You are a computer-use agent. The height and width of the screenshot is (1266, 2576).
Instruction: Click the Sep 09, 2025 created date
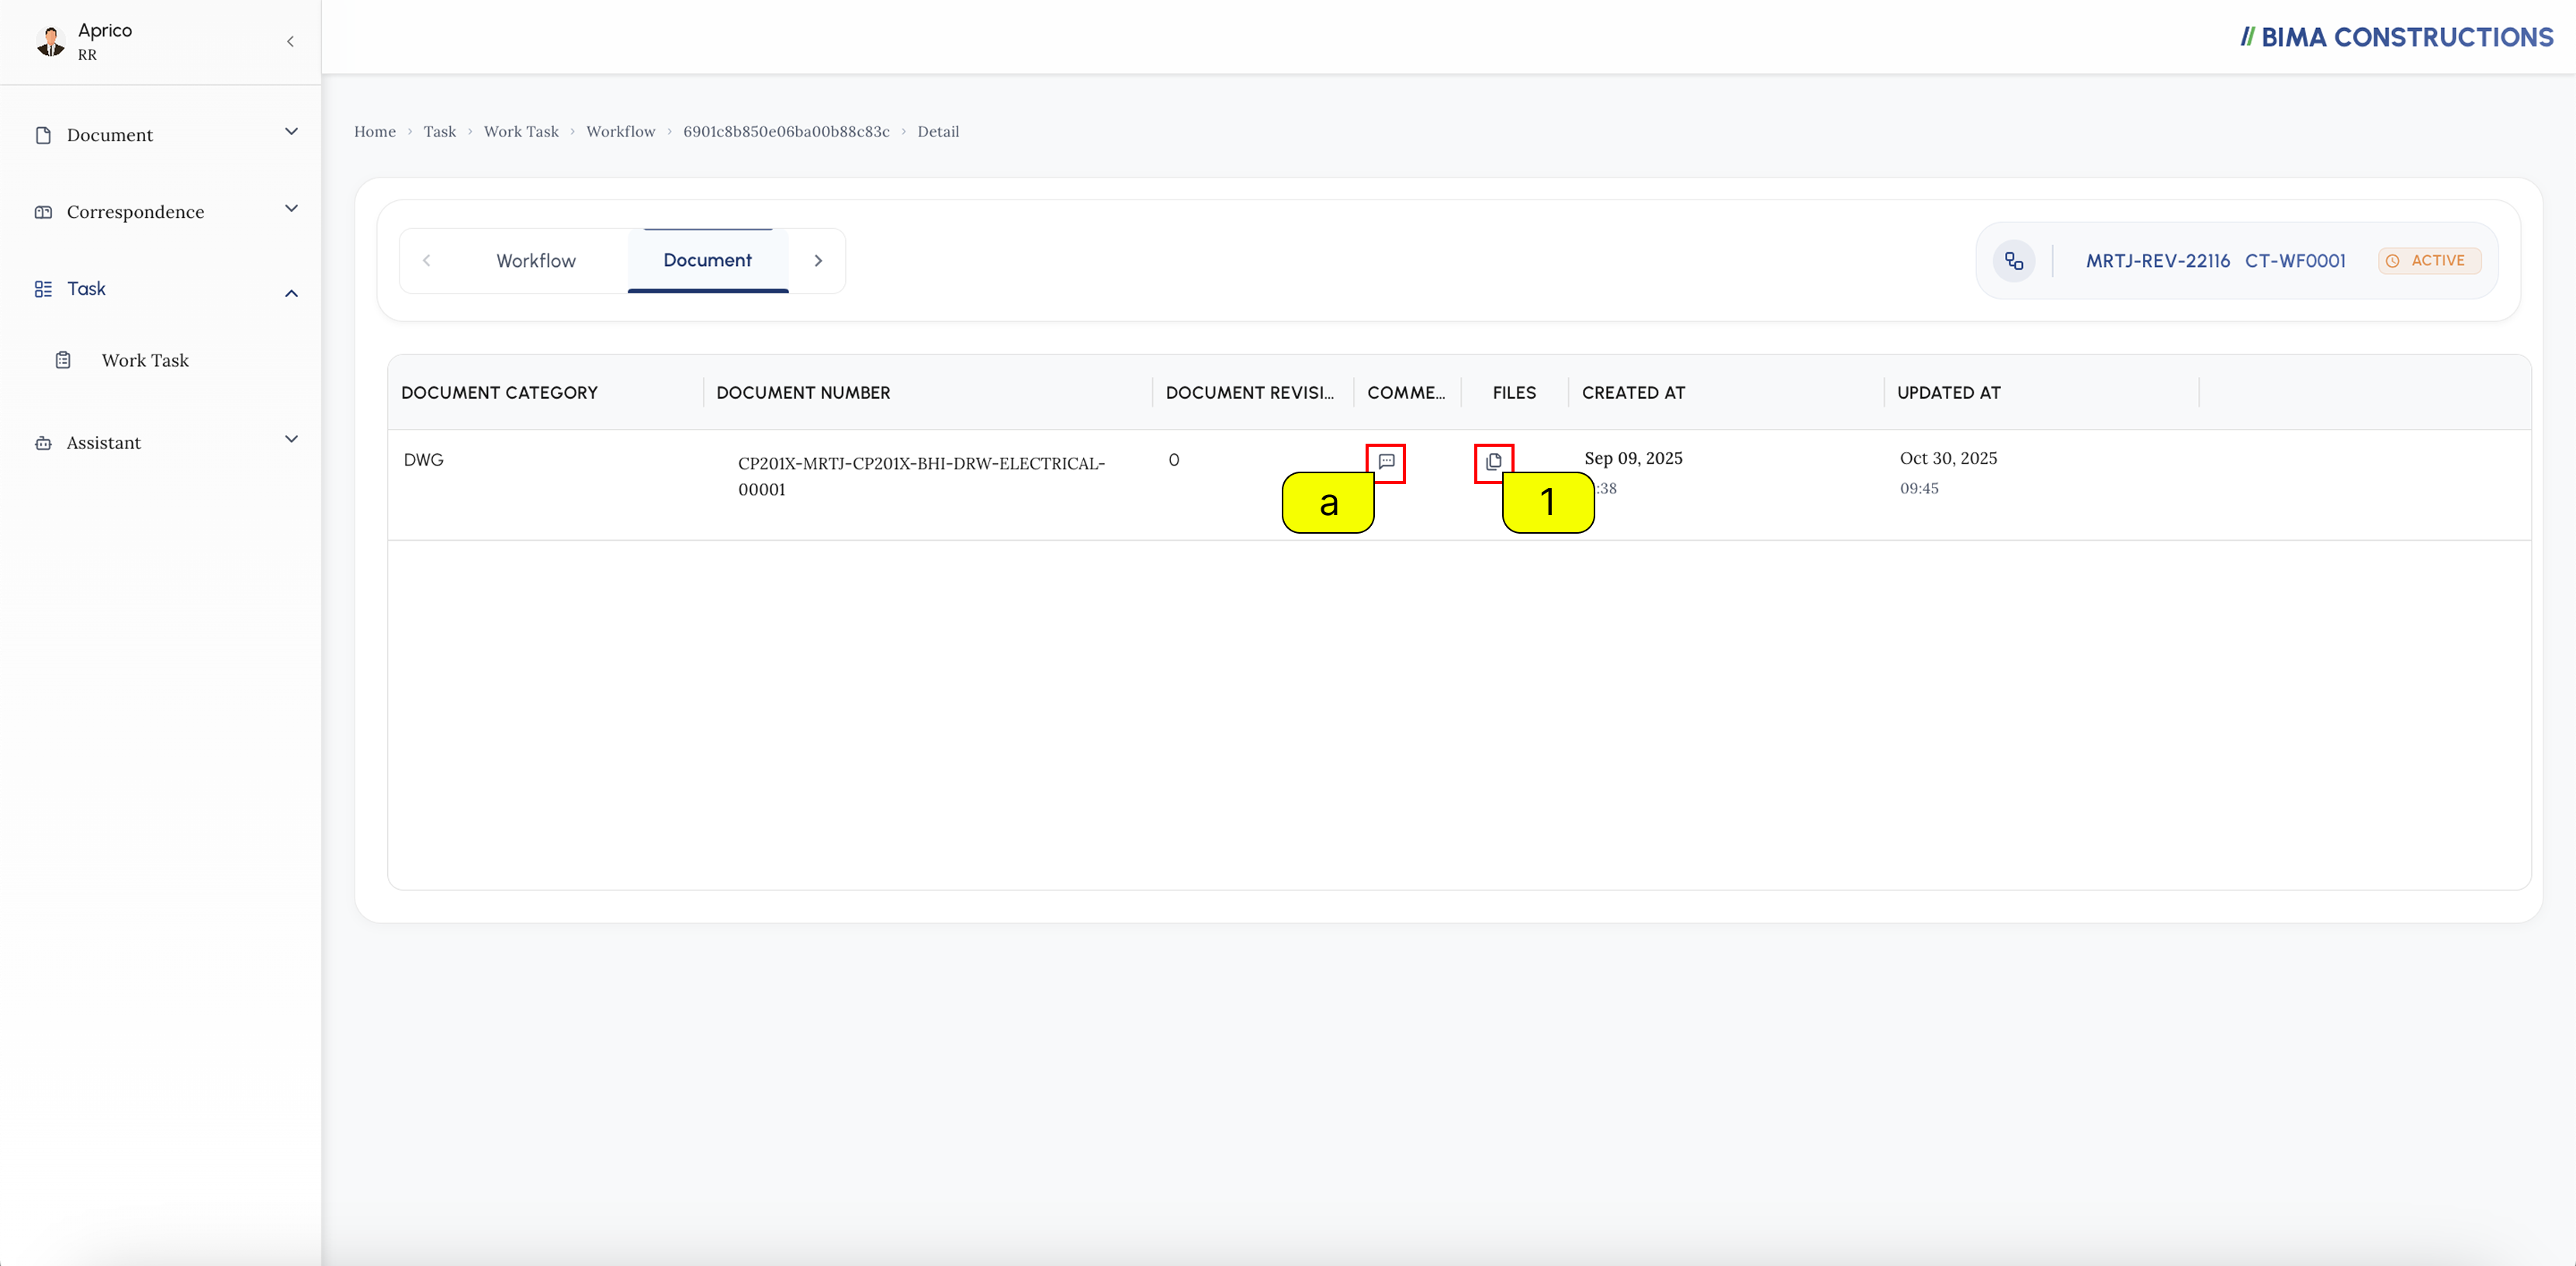[x=1633, y=458]
